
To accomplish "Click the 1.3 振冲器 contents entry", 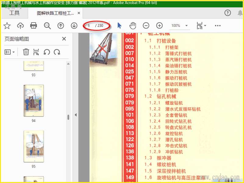I will tap(158, 158).
